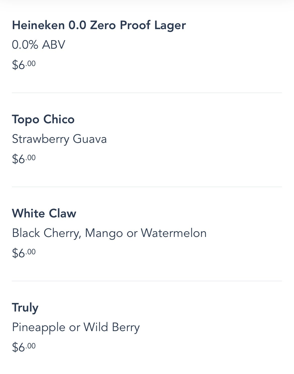Select Pineapple or Wild Berry description

[76, 328]
